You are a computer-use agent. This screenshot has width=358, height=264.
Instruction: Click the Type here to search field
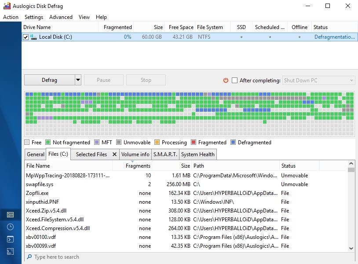click(190, 257)
